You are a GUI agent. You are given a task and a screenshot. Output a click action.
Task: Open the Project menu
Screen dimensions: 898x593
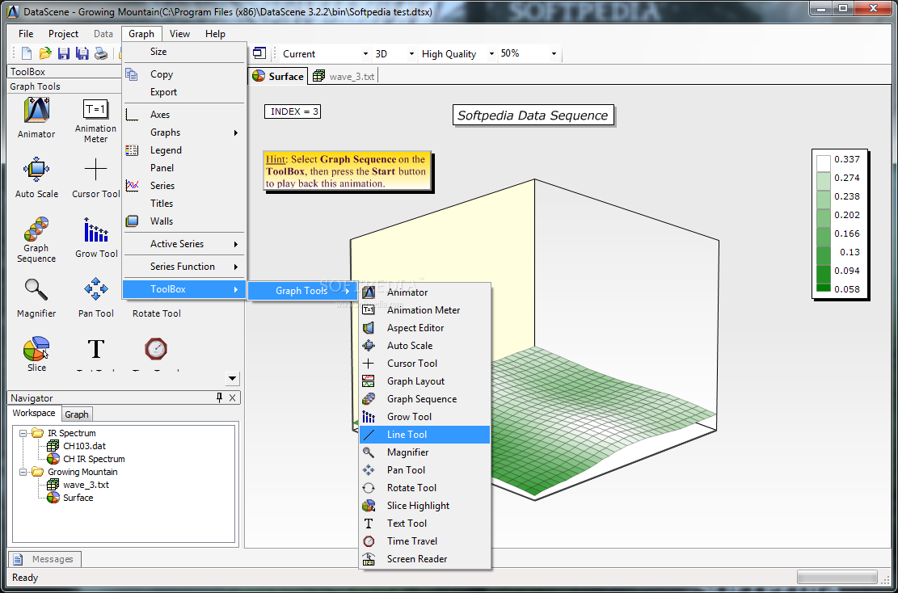63,34
